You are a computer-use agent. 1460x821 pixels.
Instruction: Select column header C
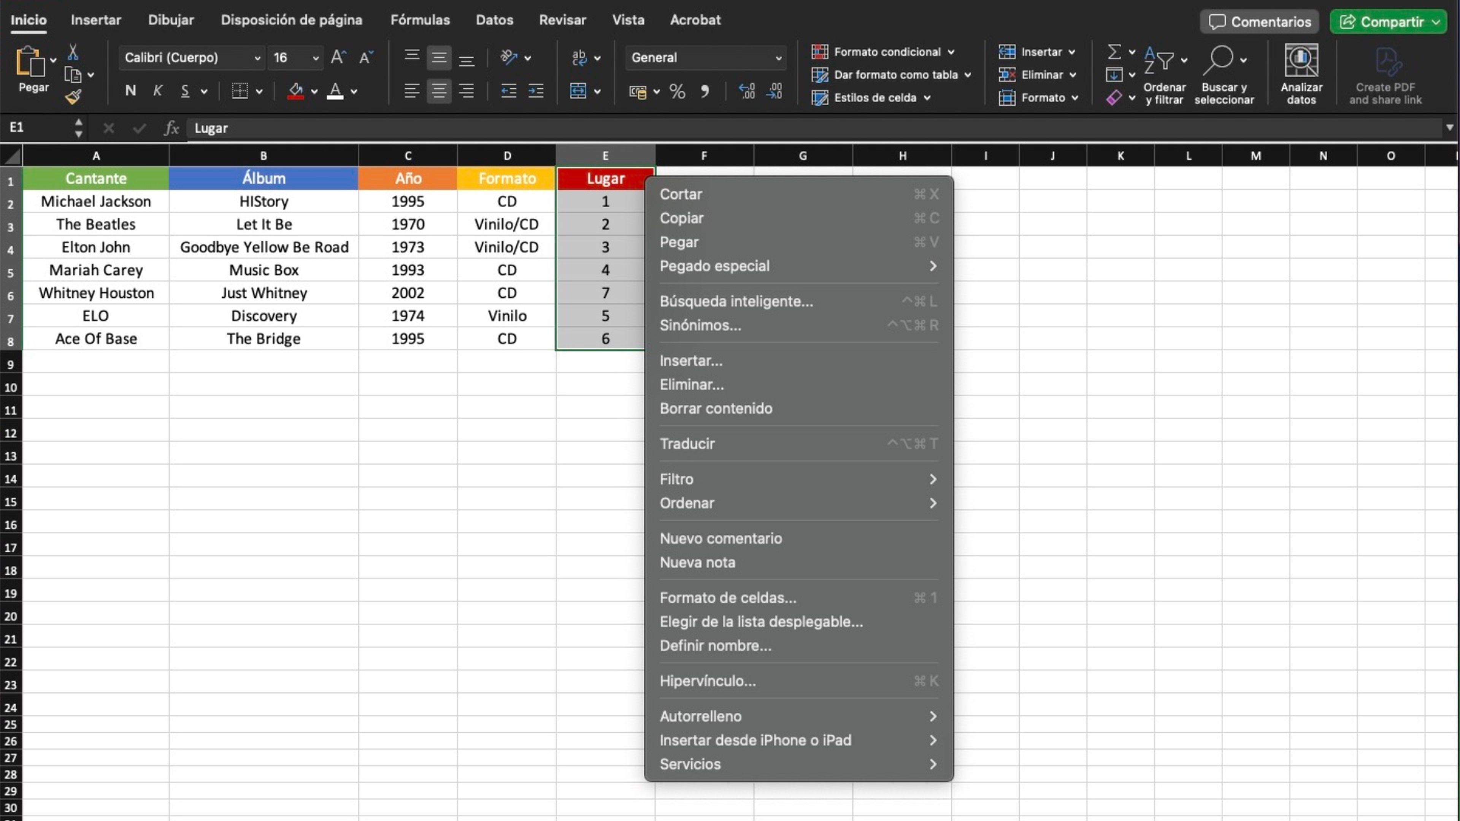coord(408,155)
